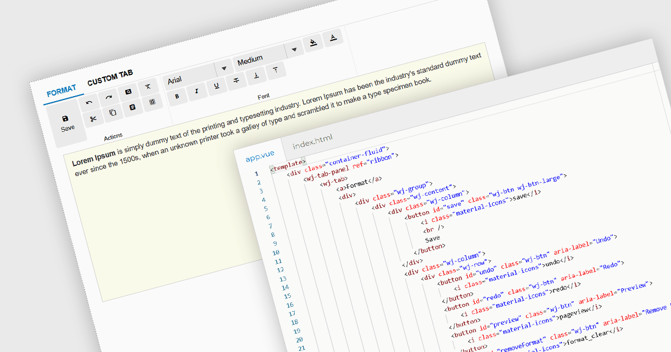Image resolution: width=671 pixels, height=352 pixels.
Task: Click the Save button in the ribbon
Action: [x=67, y=123]
